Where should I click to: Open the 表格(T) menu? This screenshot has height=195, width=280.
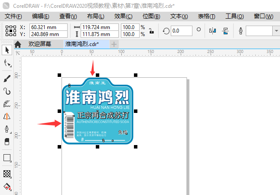click(206, 16)
